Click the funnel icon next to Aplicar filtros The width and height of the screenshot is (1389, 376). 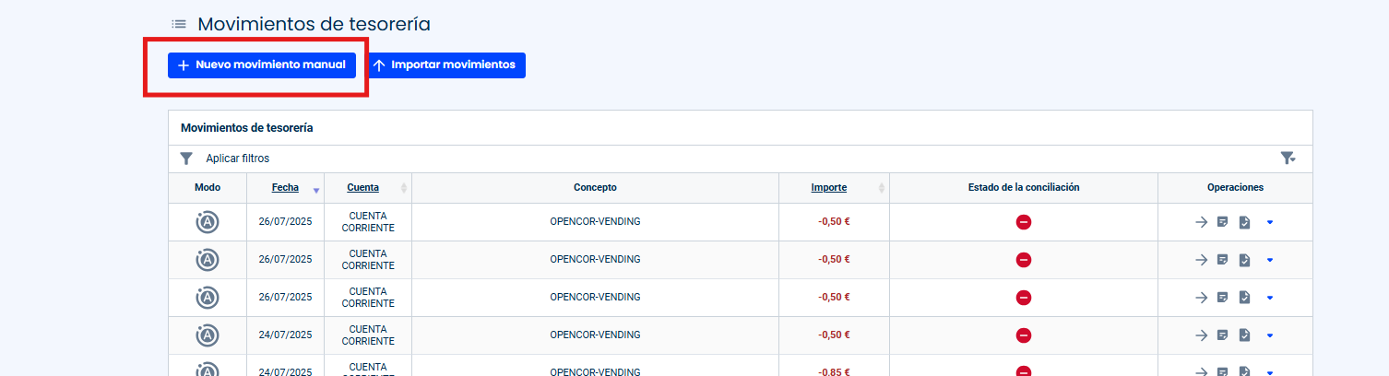click(186, 159)
